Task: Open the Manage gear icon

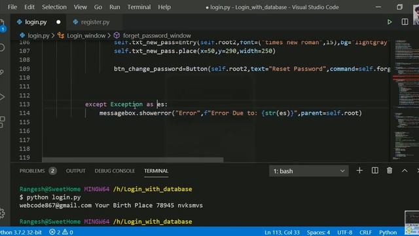Action: (x=3, y=213)
